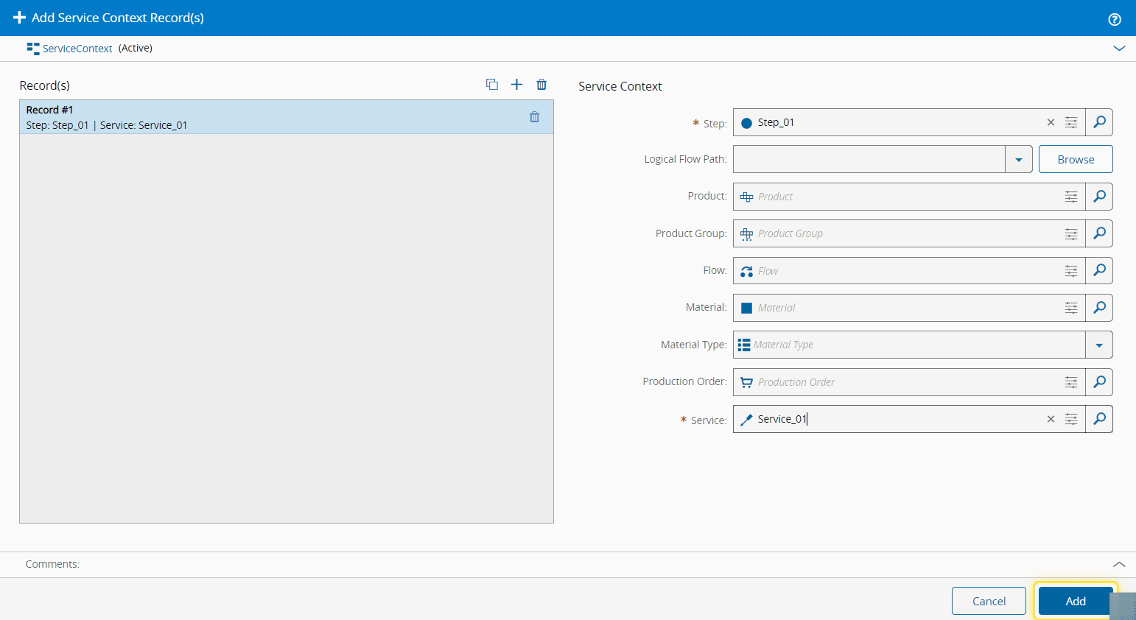The width and height of the screenshot is (1136, 620).
Task: Open the help question mark icon
Action: click(1115, 19)
